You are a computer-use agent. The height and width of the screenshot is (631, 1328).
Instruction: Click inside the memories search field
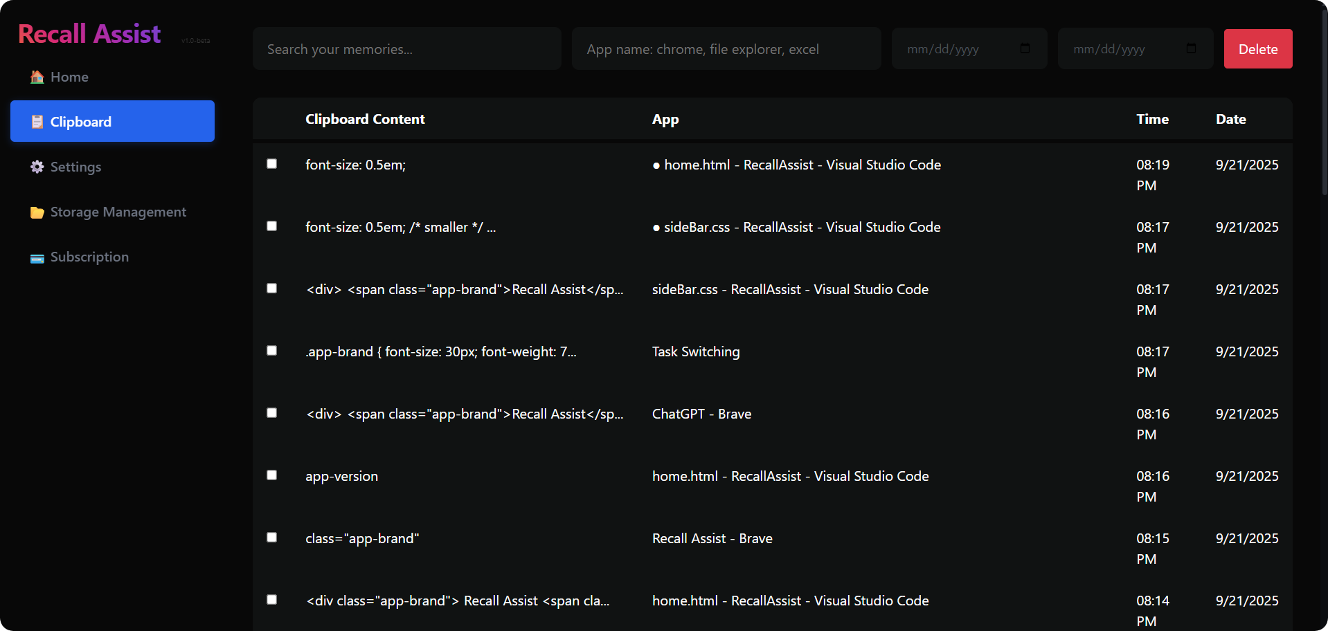(406, 48)
